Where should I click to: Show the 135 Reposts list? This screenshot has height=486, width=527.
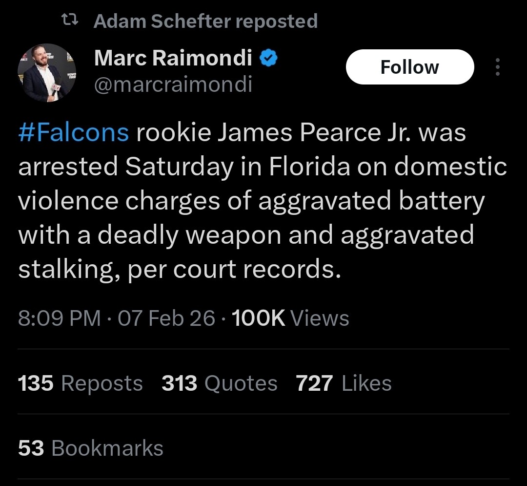point(81,383)
